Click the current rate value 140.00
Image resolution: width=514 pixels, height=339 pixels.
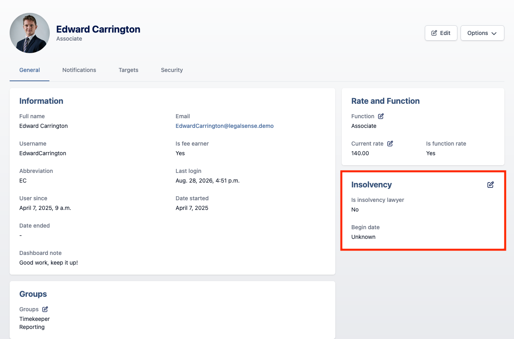click(x=360, y=153)
